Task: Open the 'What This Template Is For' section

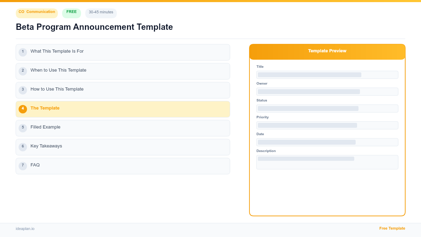Action: click(123, 52)
